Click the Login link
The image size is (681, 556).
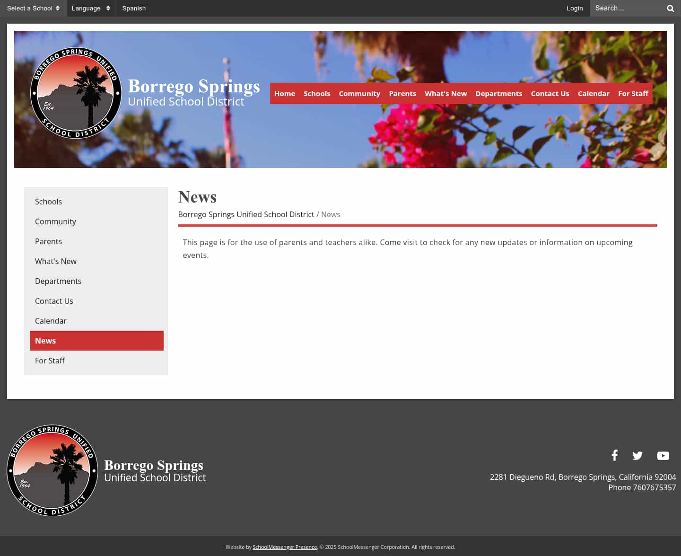(575, 9)
